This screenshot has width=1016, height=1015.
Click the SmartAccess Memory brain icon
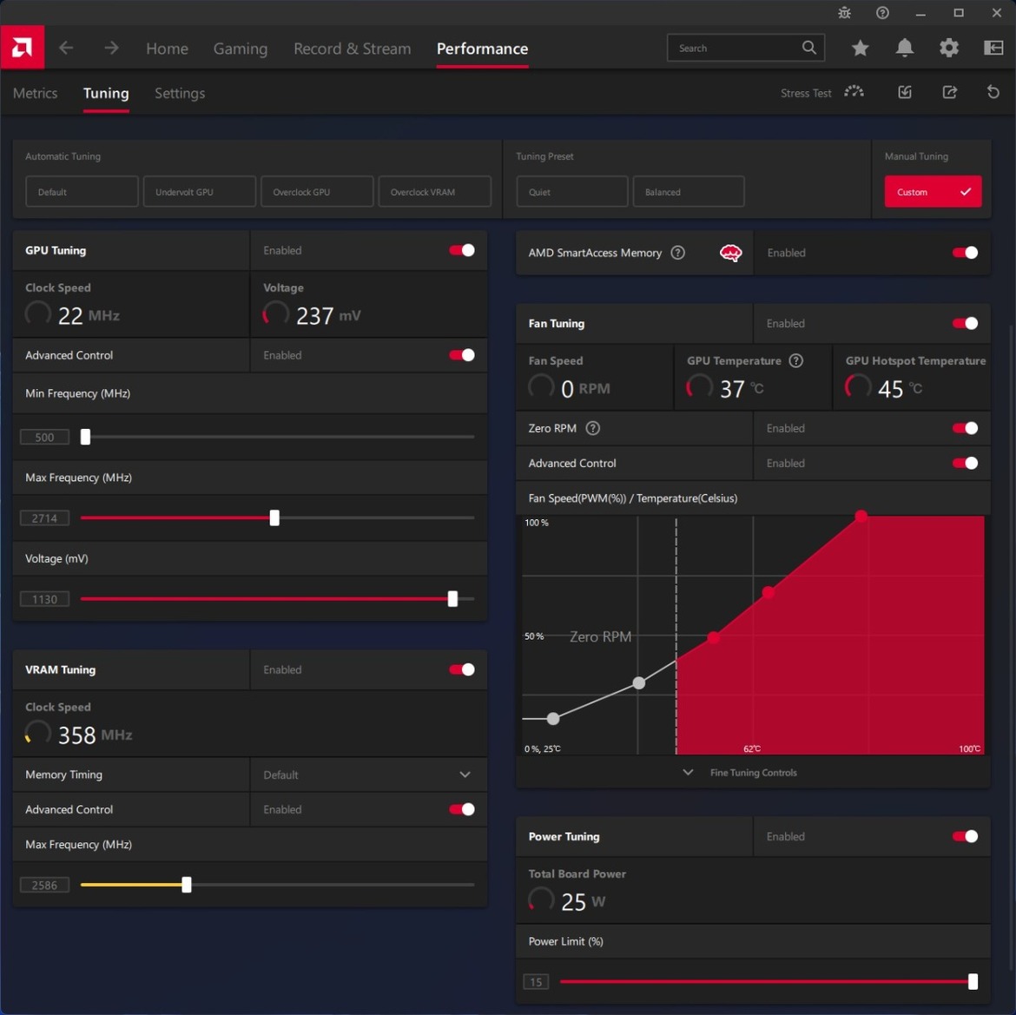point(731,253)
